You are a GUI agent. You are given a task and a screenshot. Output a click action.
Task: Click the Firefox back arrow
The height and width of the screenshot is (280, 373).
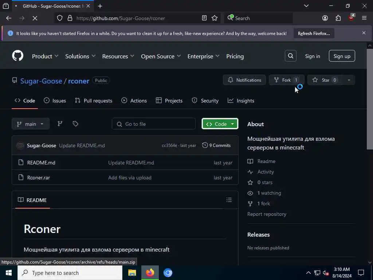click(x=9, y=18)
